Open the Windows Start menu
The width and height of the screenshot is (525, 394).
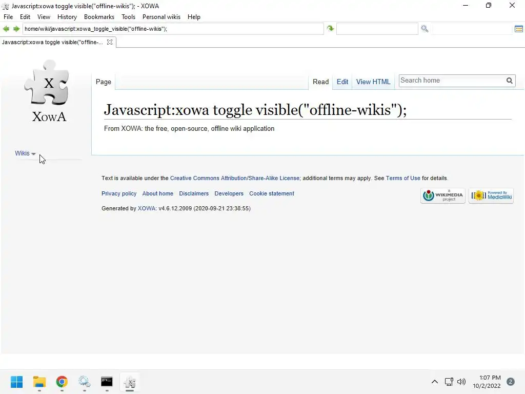(17, 382)
